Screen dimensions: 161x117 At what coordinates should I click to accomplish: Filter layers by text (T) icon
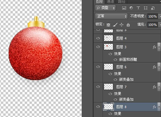(x=138, y=8)
